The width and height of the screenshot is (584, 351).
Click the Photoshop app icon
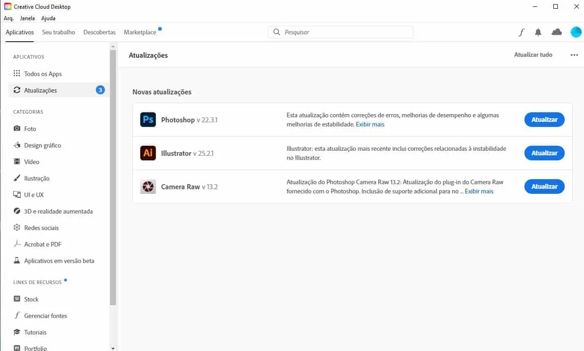pyautogui.click(x=148, y=120)
